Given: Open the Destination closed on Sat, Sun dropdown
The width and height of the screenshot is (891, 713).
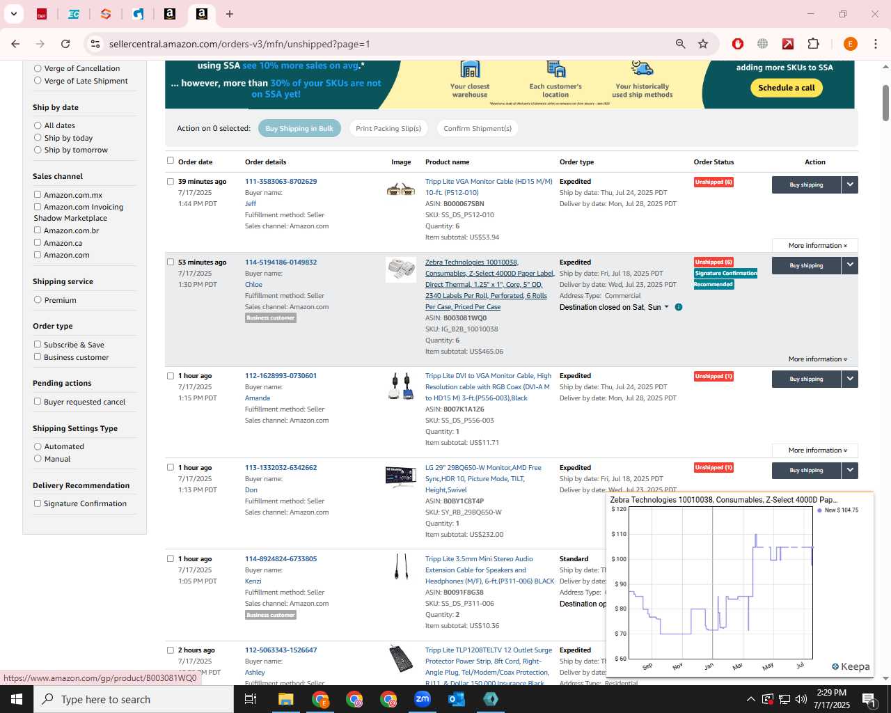Looking at the screenshot, I should point(615,307).
